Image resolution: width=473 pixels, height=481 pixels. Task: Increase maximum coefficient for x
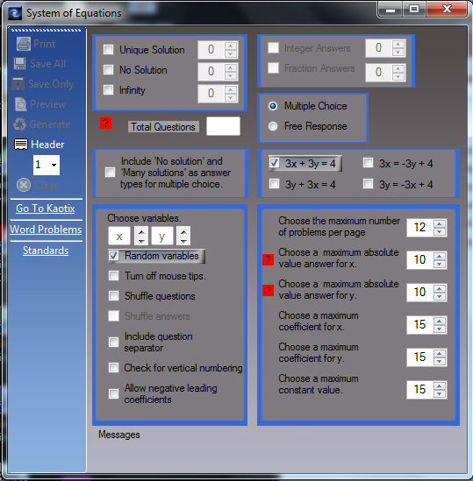440,321
